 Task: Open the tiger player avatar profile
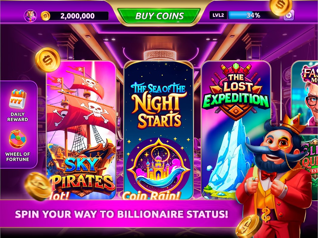[x=30, y=15]
